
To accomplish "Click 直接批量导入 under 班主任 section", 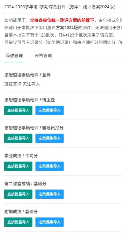I will click(x=18, y=110).
